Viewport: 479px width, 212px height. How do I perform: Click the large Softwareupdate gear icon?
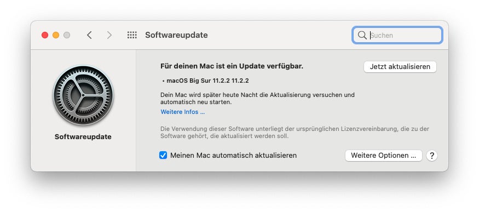click(x=83, y=96)
